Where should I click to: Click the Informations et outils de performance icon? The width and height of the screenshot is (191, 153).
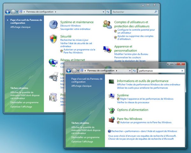pyautogui.click(x=111, y=82)
